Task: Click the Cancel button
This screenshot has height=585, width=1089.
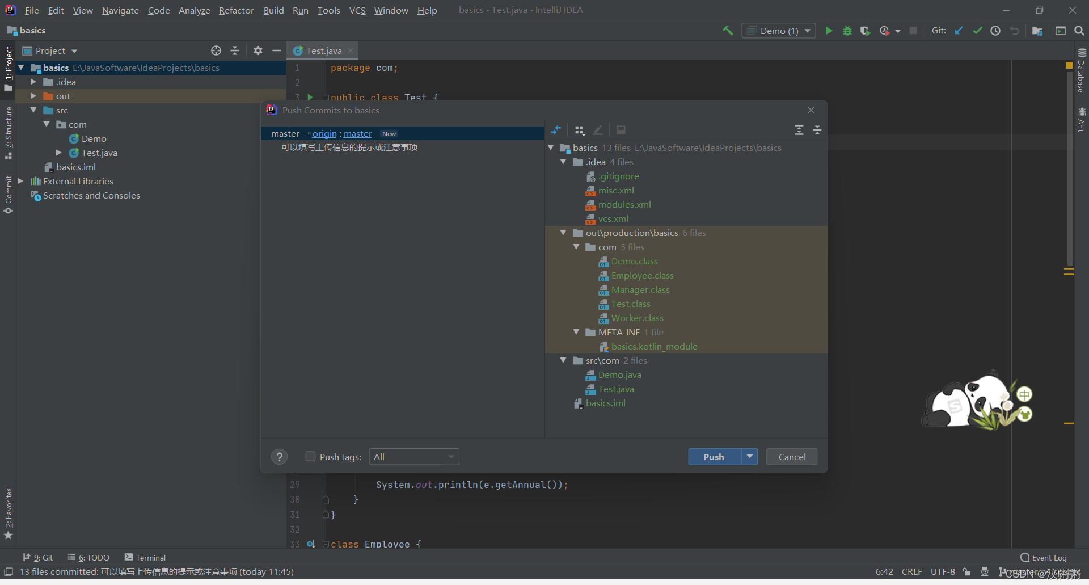Action: (x=792, y=457)
